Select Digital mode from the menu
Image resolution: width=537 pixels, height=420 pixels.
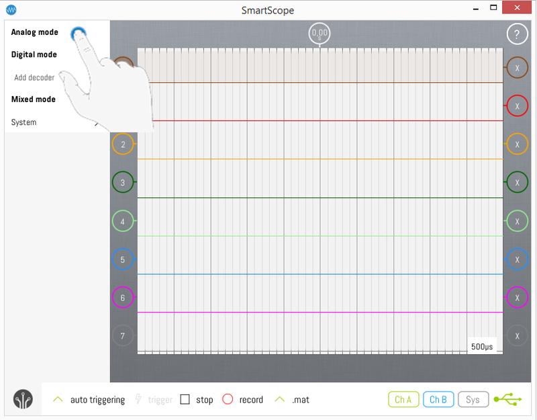[x=33, y=54]
